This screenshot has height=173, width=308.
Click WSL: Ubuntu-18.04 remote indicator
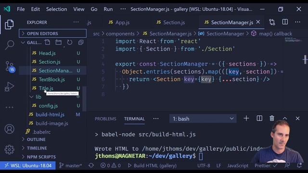(28, 165)
